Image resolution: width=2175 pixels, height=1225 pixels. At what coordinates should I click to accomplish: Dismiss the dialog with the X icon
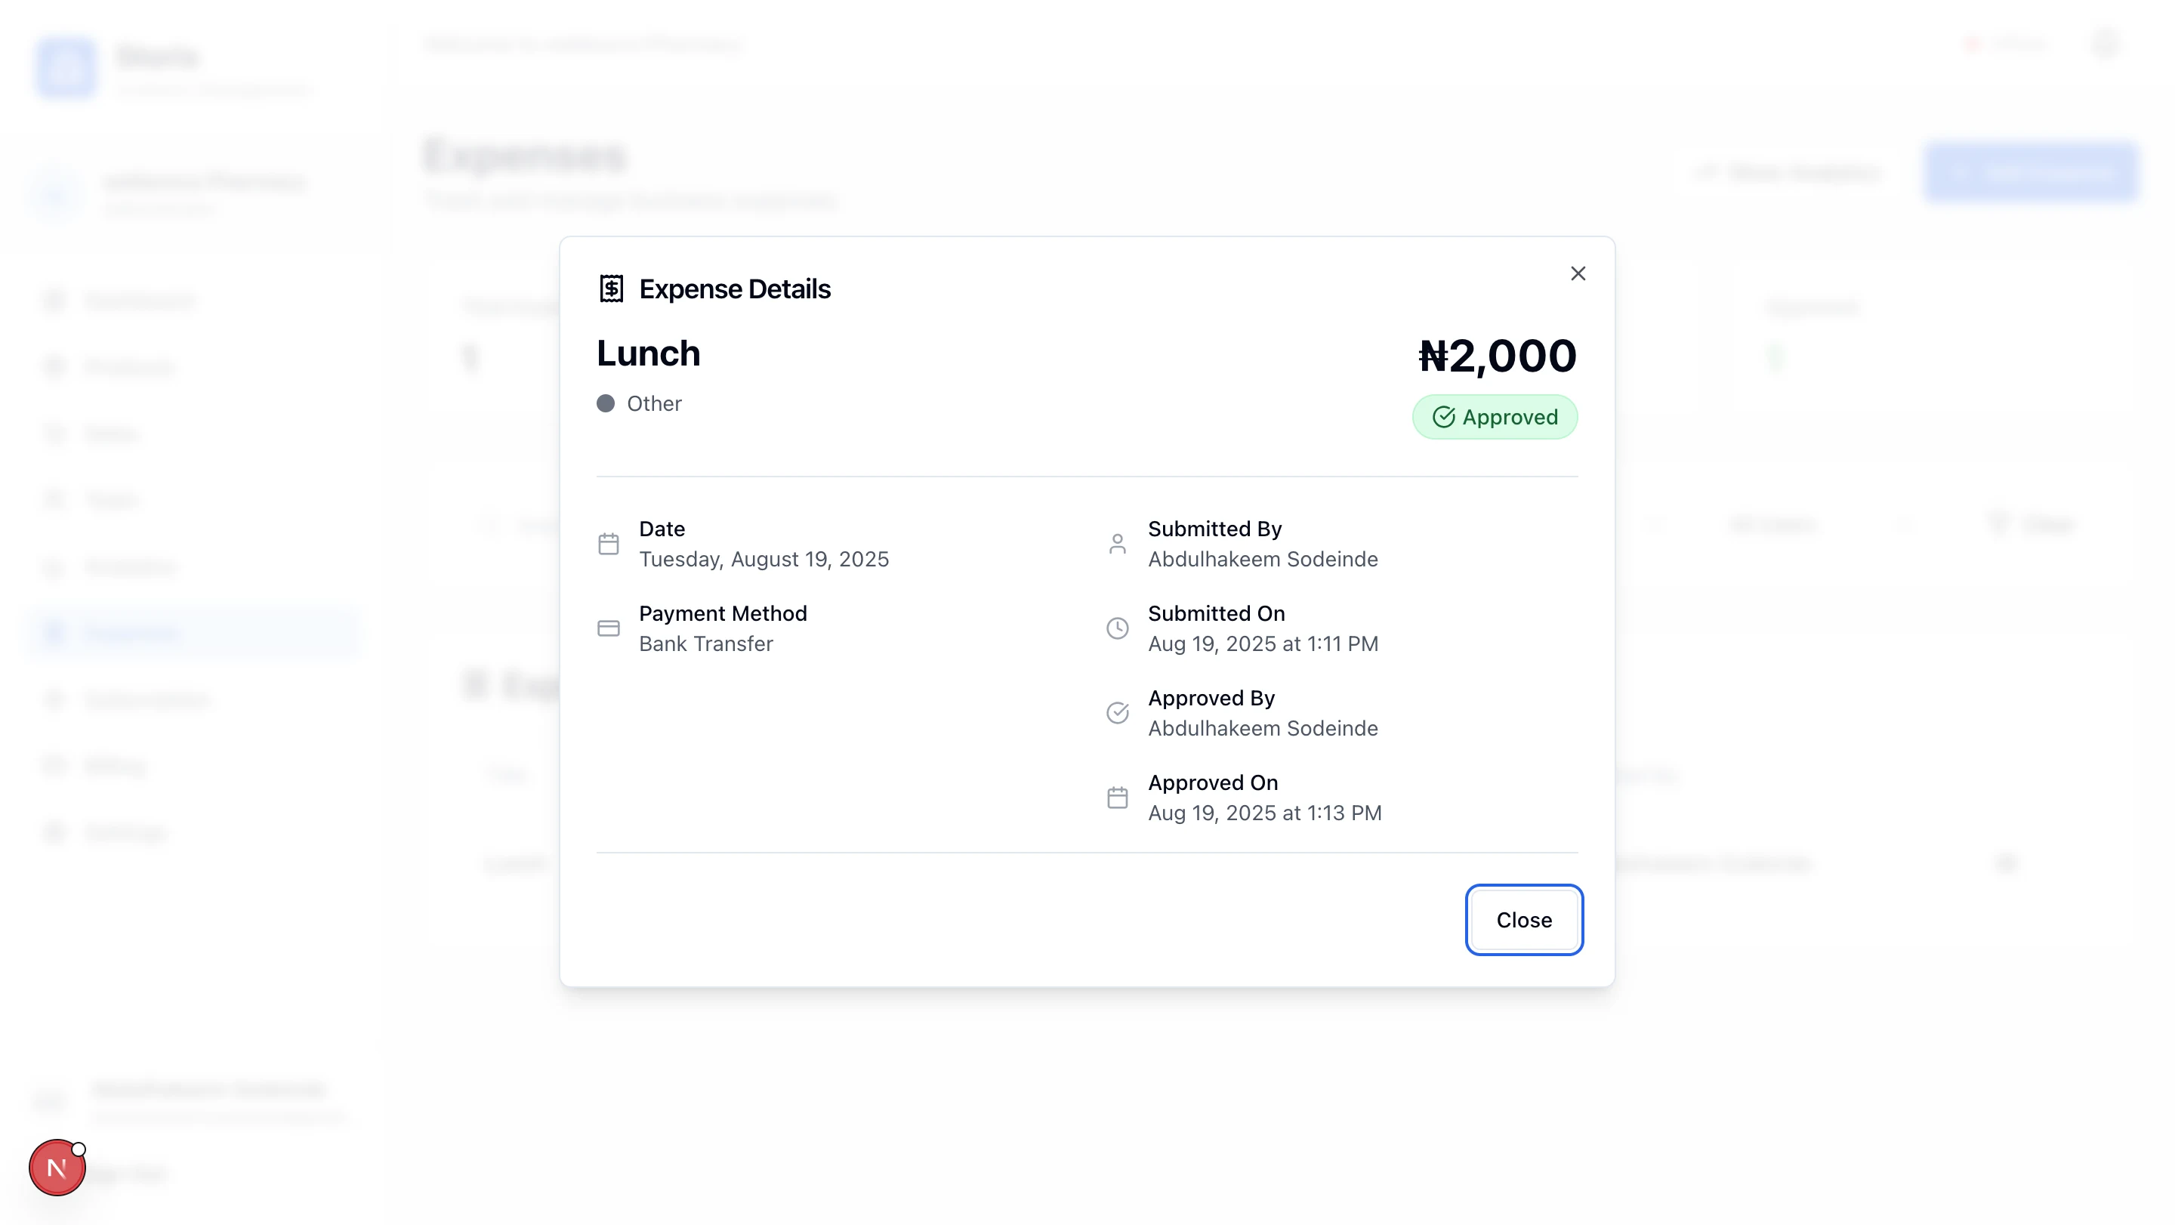pos(1577,273)
